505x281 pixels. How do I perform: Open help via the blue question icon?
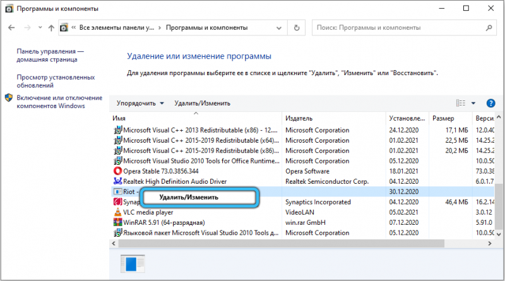tap(490, 103)
